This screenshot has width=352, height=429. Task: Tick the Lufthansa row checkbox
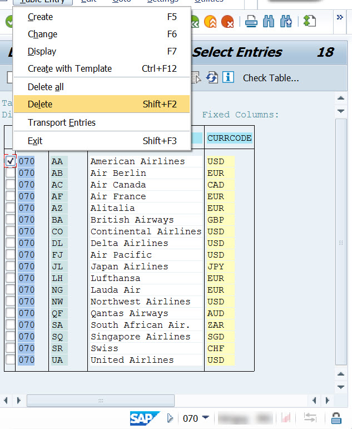(x=11, y=278)
